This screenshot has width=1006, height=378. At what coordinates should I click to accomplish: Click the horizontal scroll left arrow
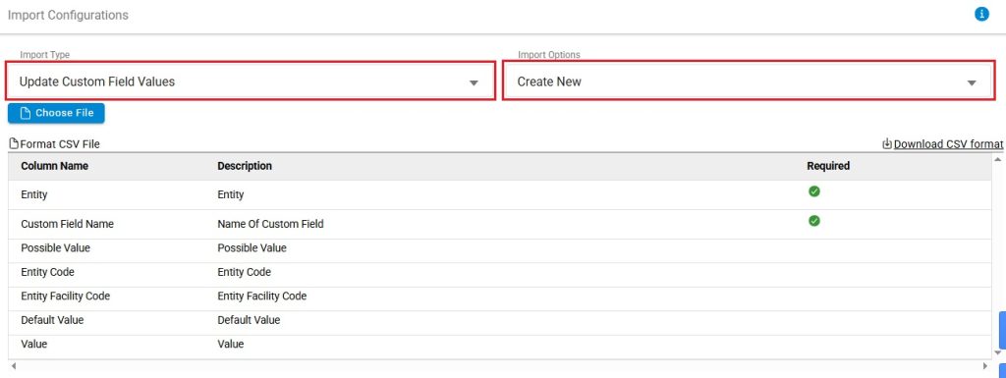point(14,366)
